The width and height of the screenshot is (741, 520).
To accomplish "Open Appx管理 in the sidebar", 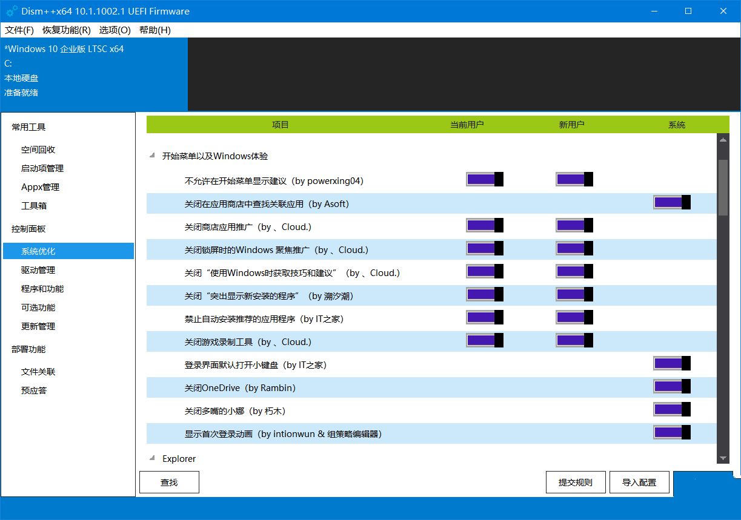I will [40, 187].
